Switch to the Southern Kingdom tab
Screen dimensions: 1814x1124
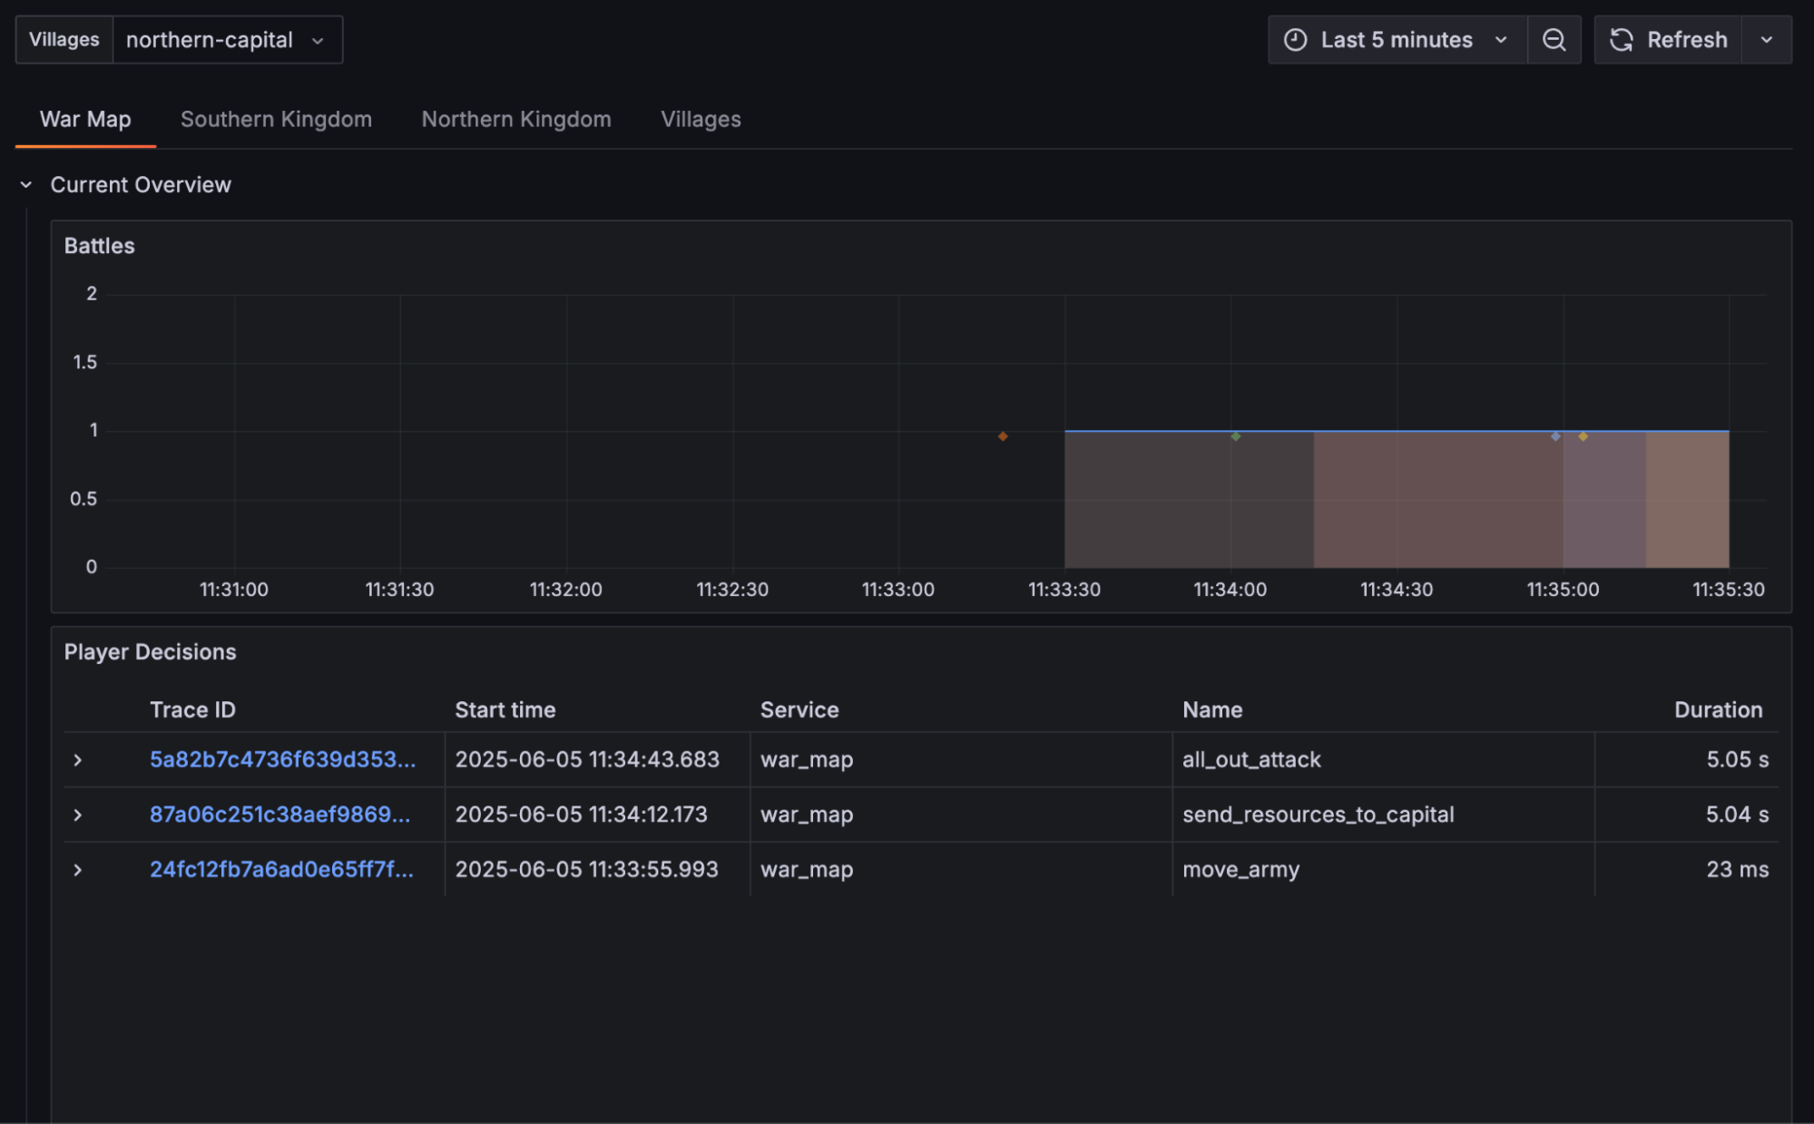276,119
